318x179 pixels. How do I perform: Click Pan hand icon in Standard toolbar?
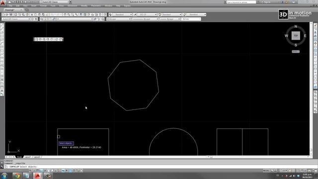[65, 14]
